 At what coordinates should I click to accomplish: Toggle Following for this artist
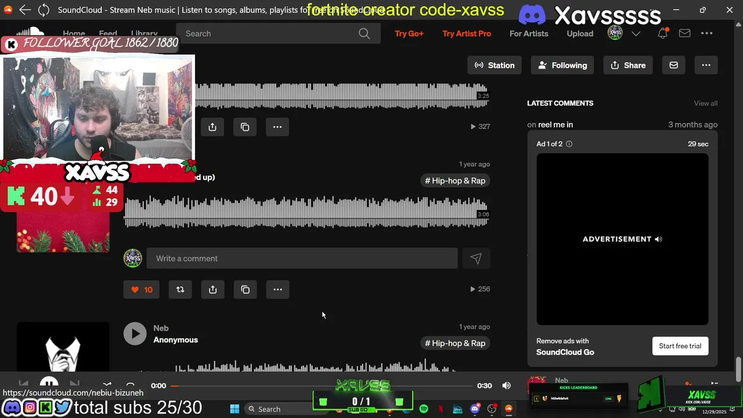[562, 65]
